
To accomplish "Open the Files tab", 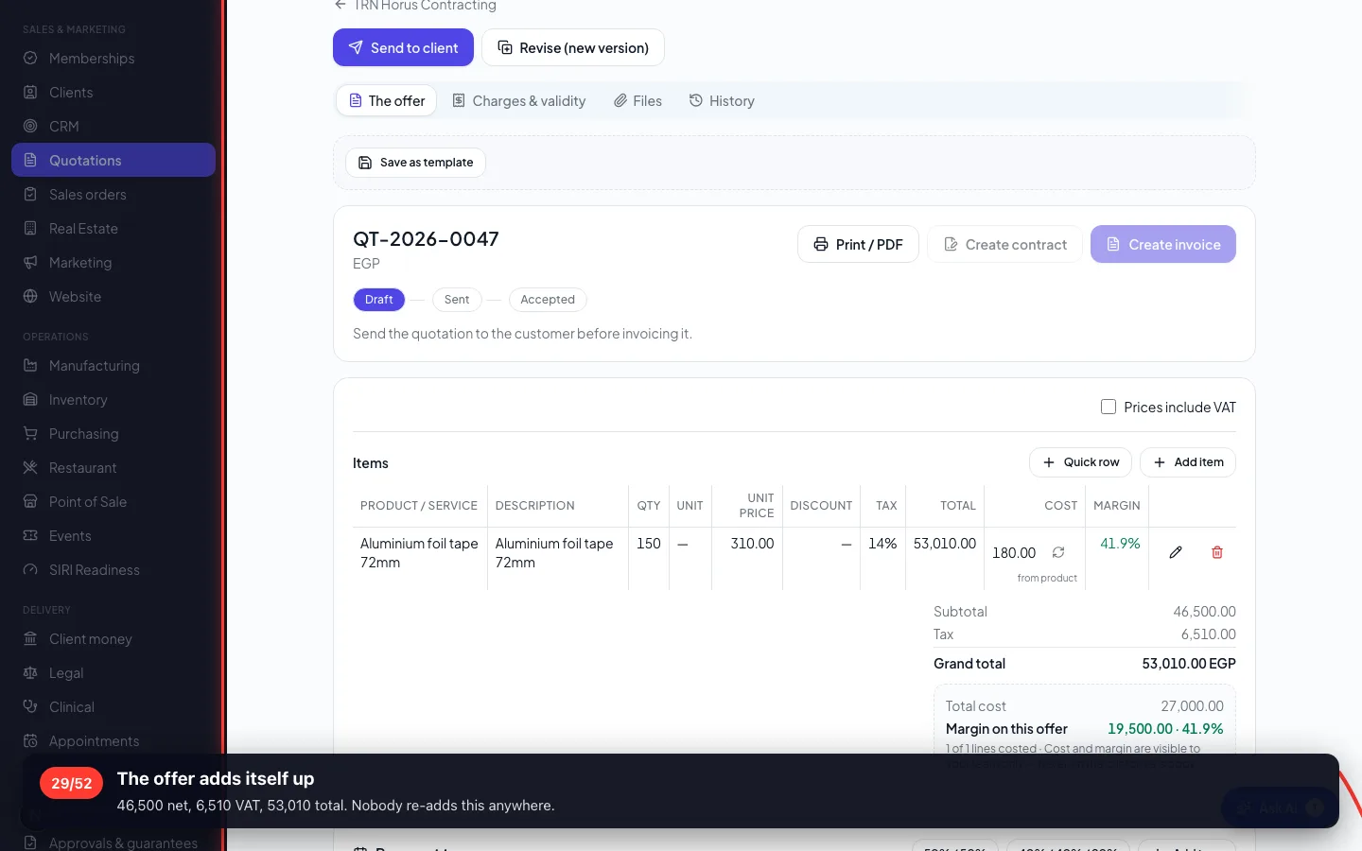I will pos(637,101).
